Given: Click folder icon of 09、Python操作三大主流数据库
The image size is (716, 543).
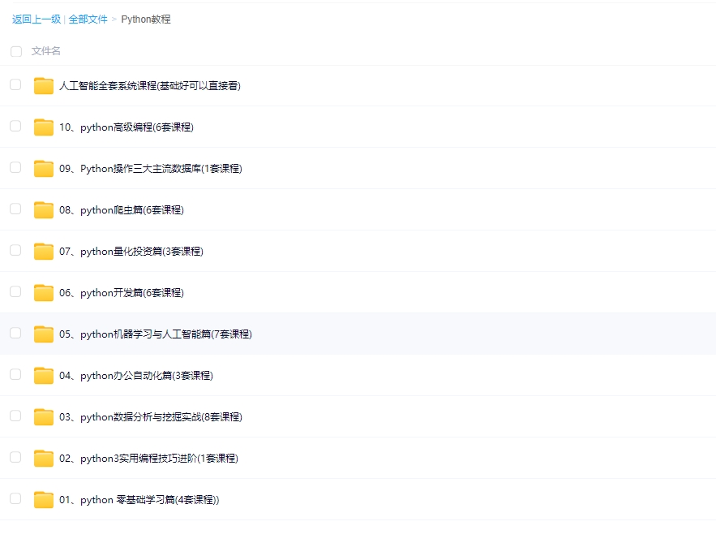Looking at the screenshot, I should tap(43, 169).
